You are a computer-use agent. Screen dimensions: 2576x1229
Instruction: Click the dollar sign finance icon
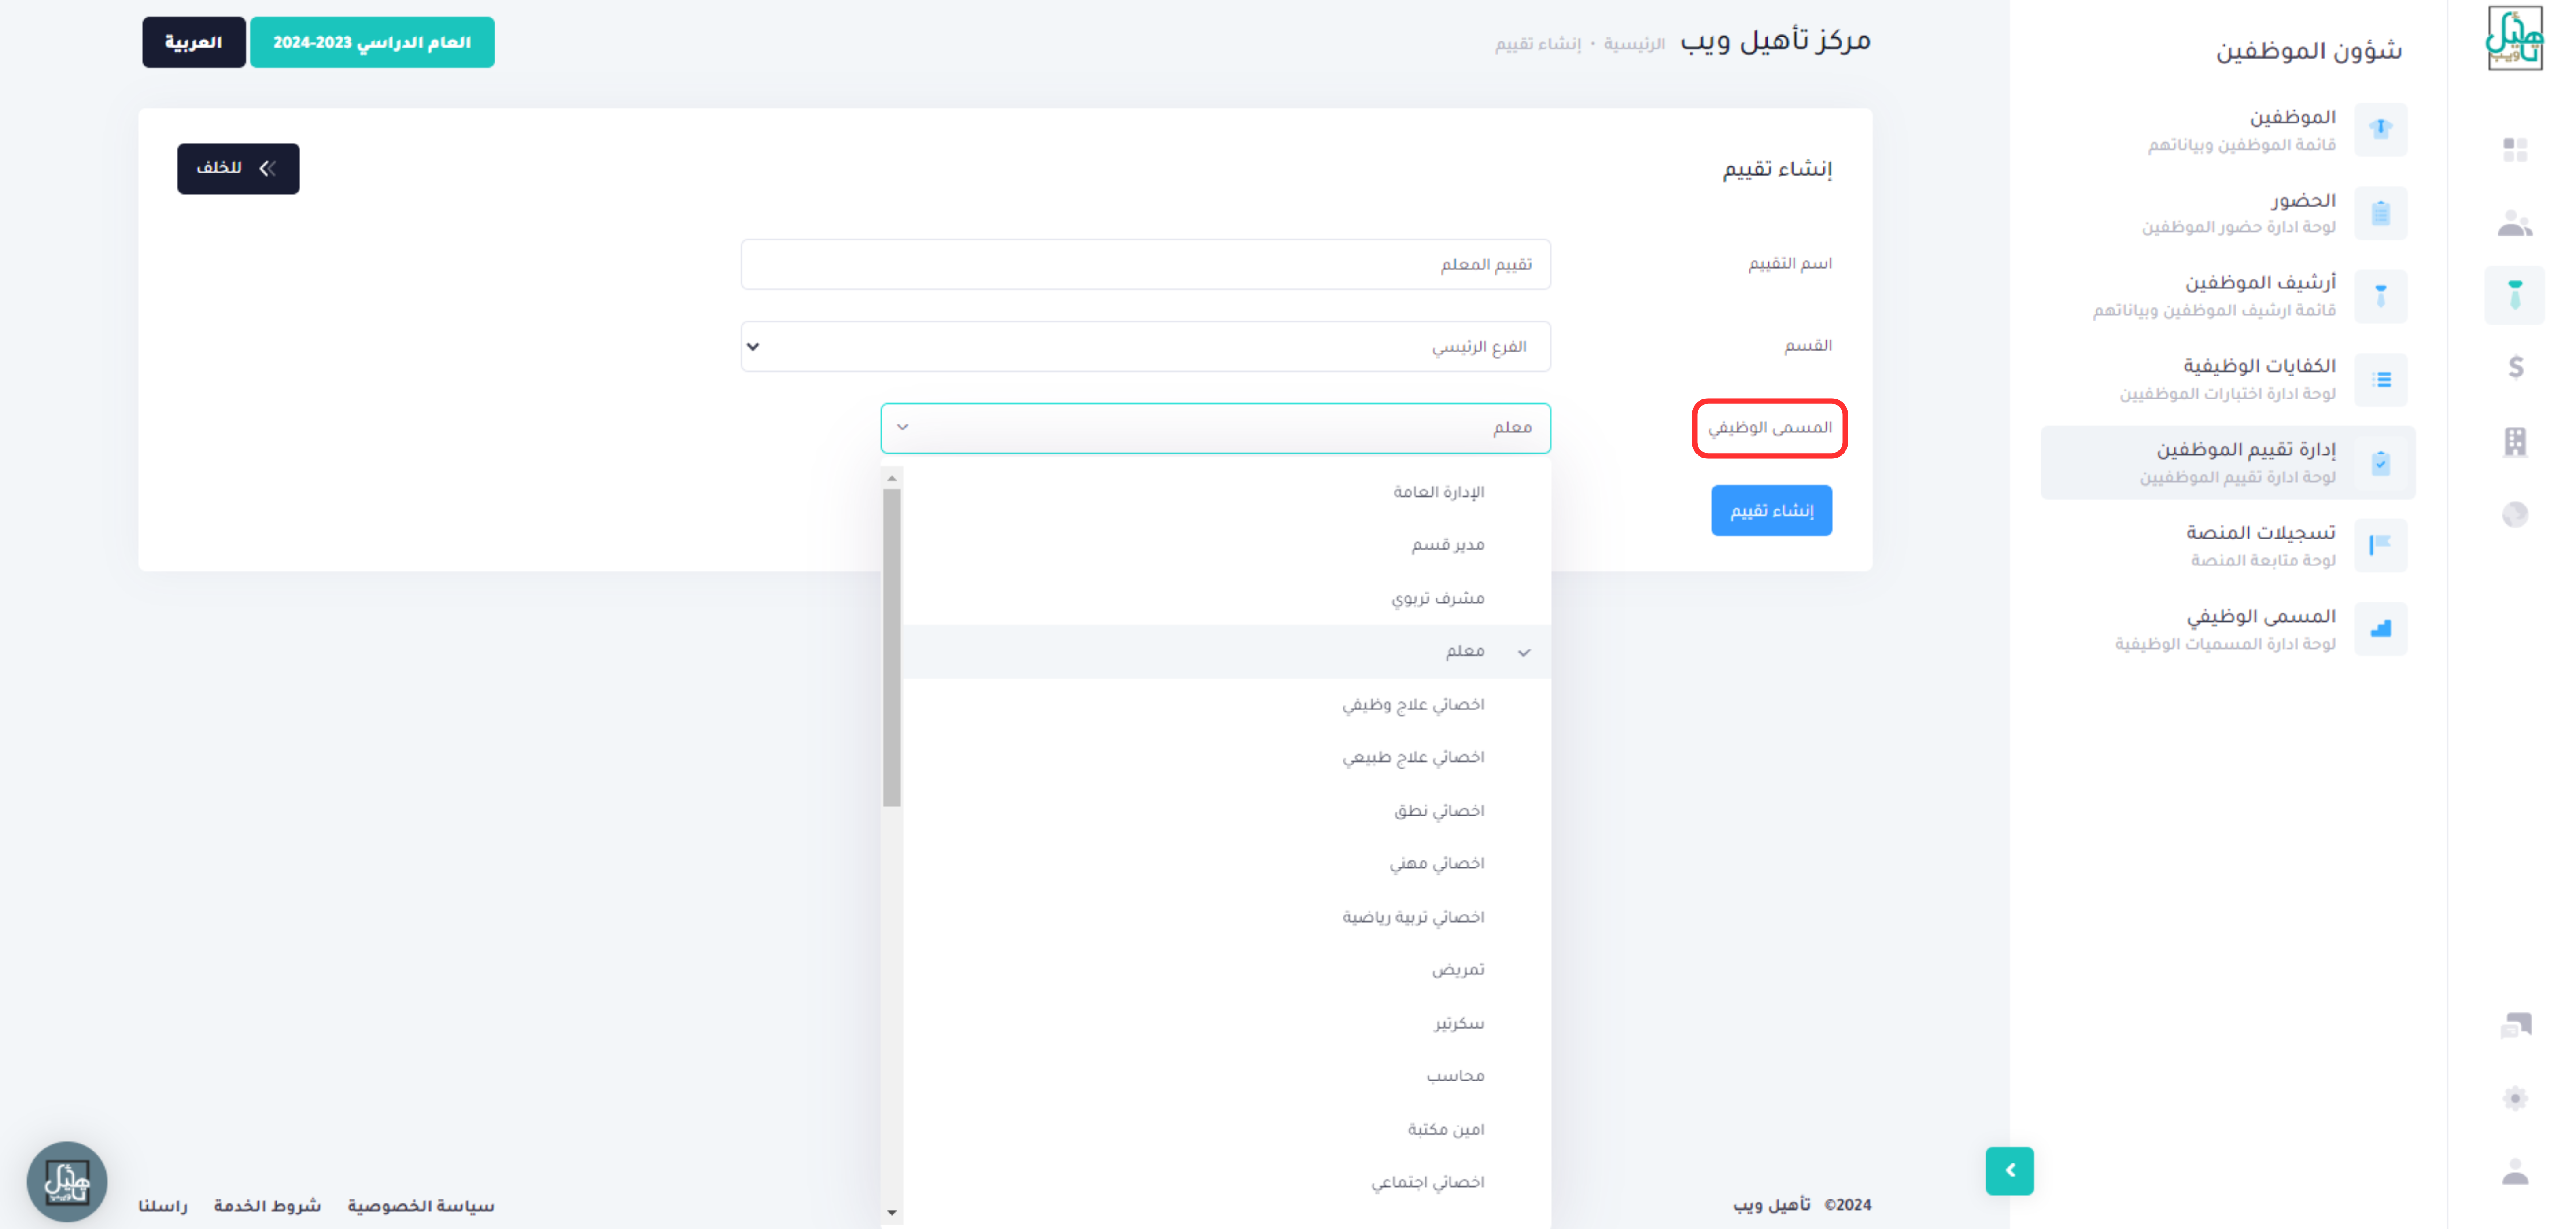point(2515,367)
